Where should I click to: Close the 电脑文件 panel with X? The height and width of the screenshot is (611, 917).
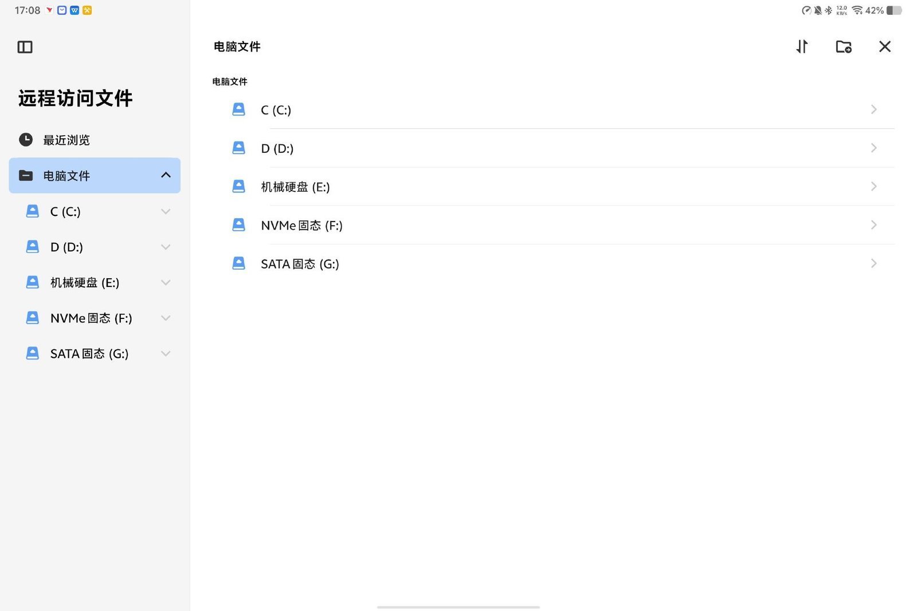click(x=885, y=46)
